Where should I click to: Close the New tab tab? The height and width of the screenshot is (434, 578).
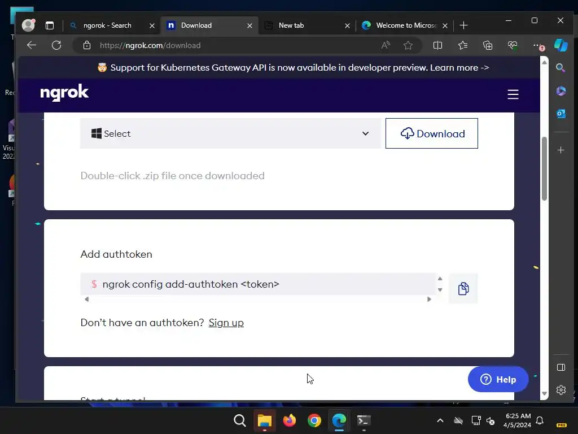[347, 25]
